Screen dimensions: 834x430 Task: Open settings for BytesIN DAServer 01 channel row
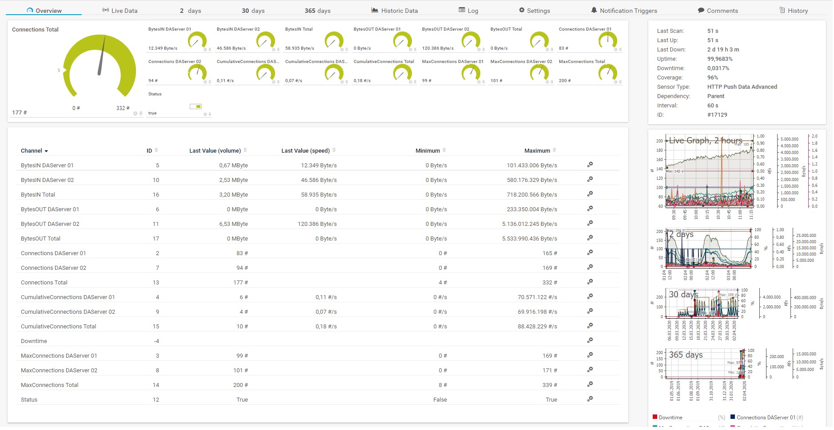[590, 165]
